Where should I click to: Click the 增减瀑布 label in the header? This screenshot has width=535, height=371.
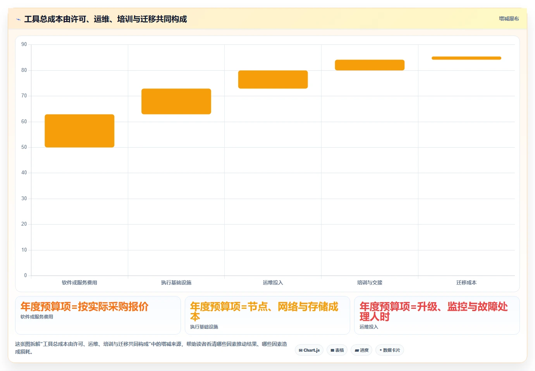[509, 19]
